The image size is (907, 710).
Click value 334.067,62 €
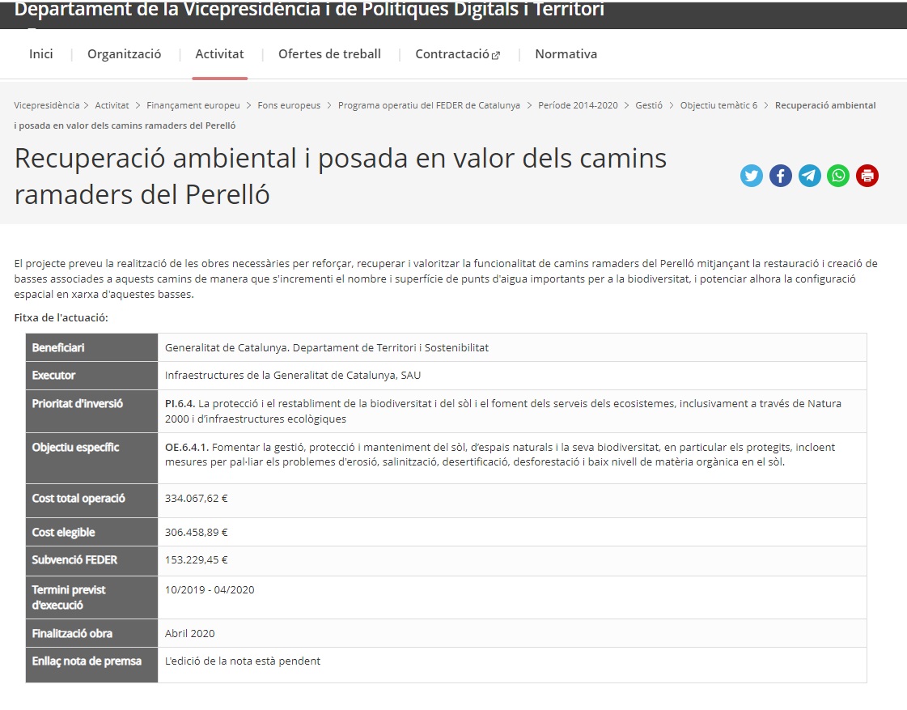pos(196,498)
